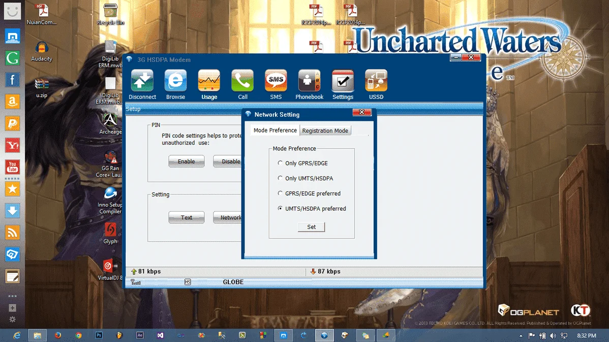This screenshot has height=342, width=609.
Task: Open File Explorer from the taskbar
Action: 37,335
